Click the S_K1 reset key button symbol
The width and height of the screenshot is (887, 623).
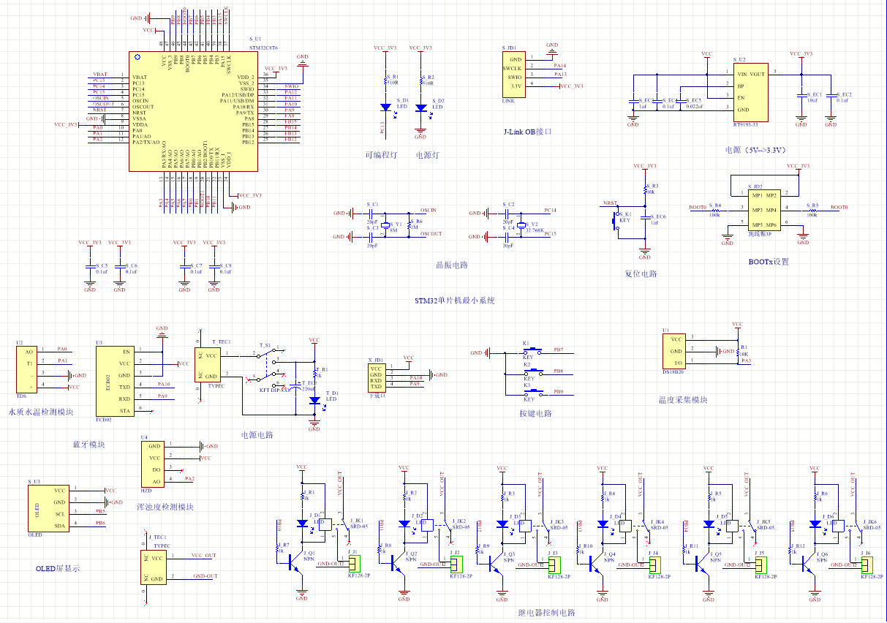tap(616, 219)
